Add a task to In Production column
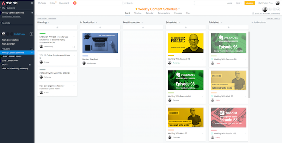Image resolution: width=282 pixels, height=143 pixels. click(100, 27)
